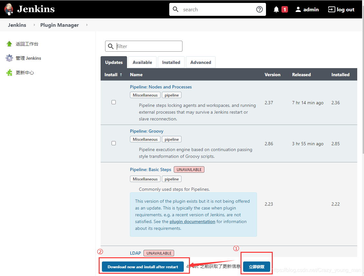Focus the header search field
The image size is (364, 276).
pyautogui.click(x=218, y=9)
